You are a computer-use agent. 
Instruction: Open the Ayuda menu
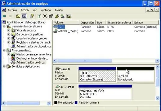(x=59, y=10)
